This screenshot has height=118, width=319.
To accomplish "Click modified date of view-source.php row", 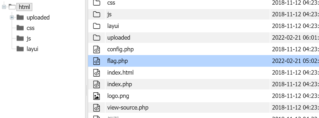I will click(295, 108).
